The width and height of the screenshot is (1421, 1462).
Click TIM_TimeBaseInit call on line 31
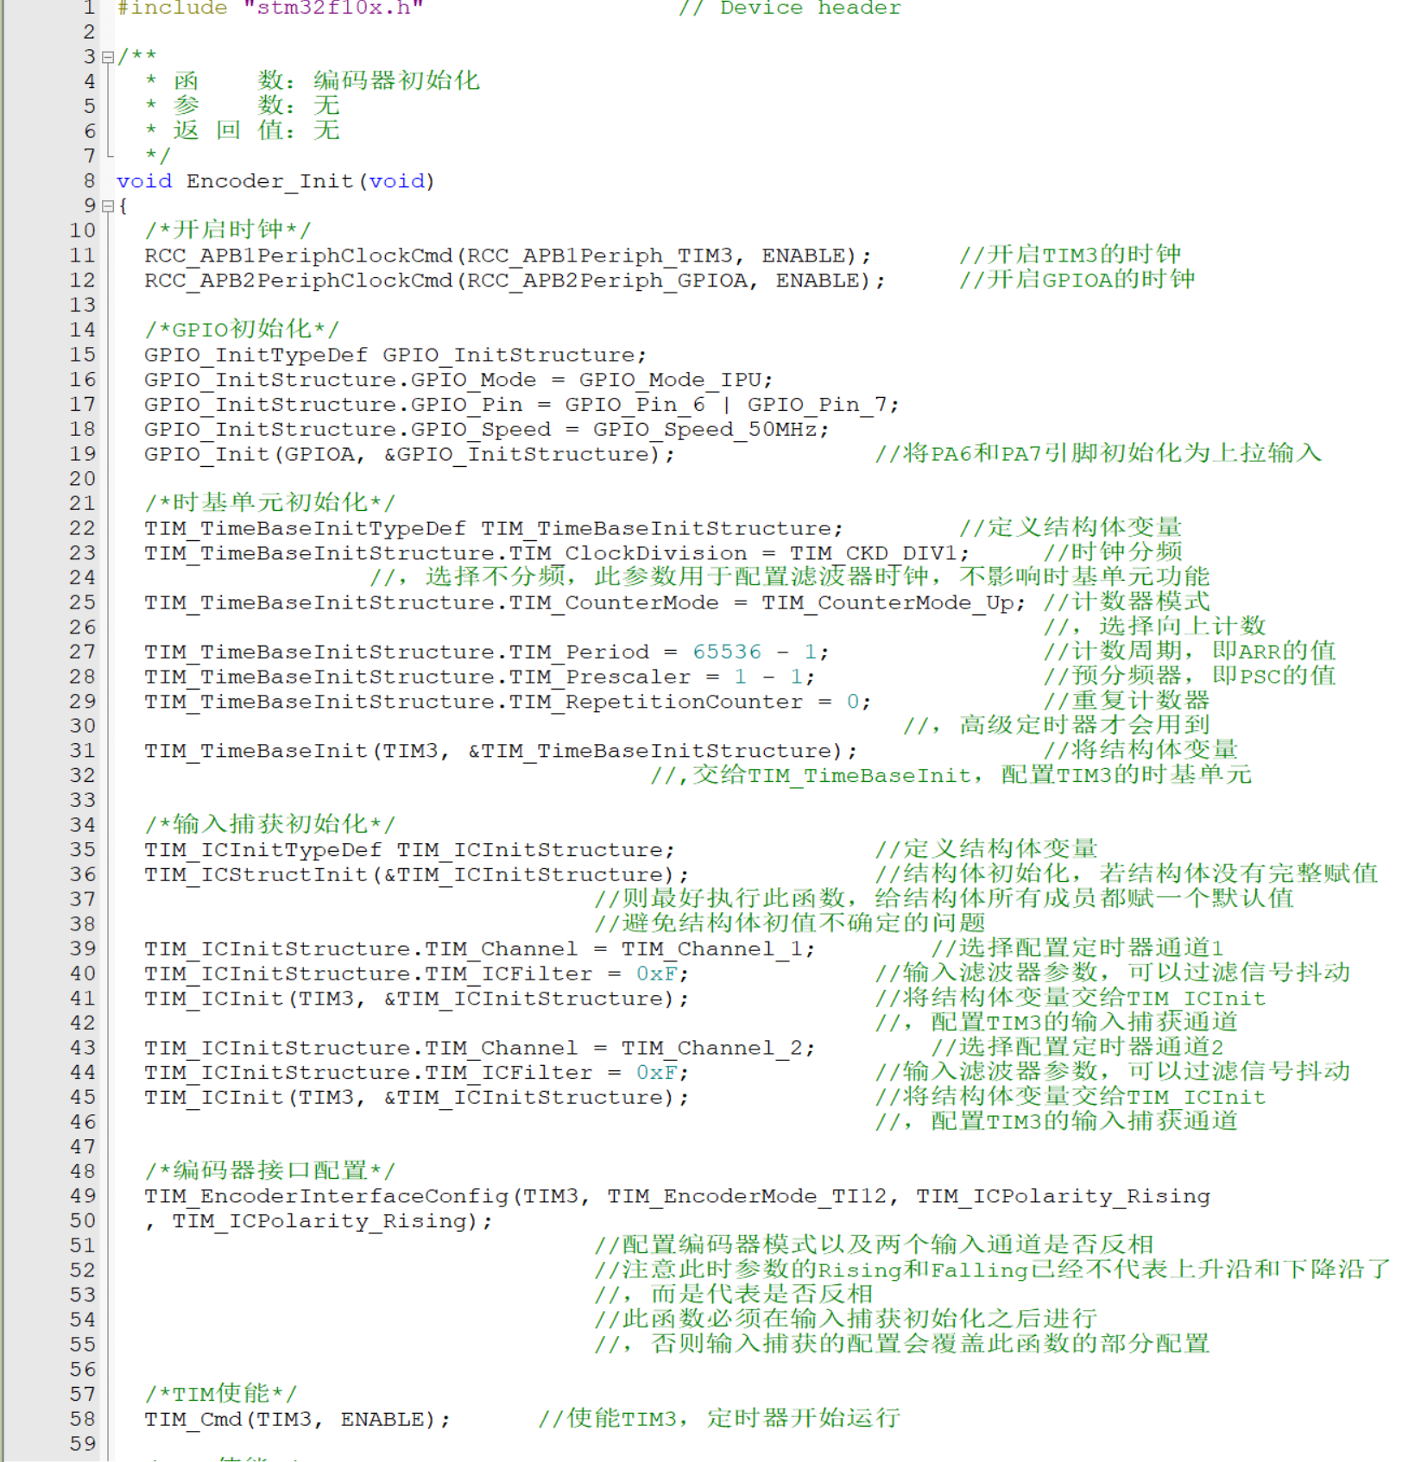(256, 751)
